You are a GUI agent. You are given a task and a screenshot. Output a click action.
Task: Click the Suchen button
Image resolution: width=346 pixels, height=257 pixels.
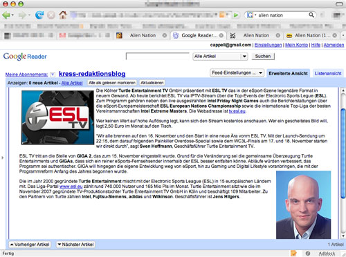[263, 57]
